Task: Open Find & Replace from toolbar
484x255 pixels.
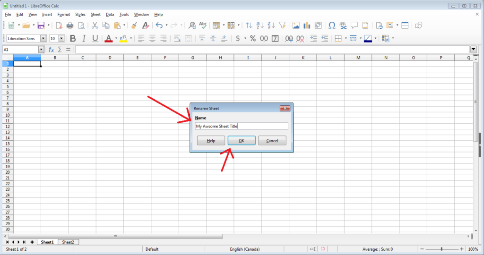Action: [192, 25]
